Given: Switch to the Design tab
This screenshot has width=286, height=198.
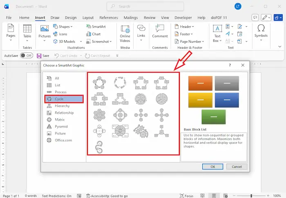Looking at the screenshot, I should (x=71, y=18).
